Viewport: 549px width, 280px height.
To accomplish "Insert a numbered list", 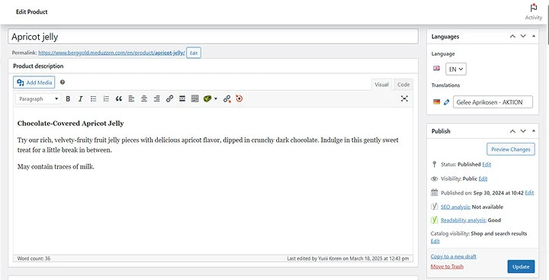I will point(106,99).
